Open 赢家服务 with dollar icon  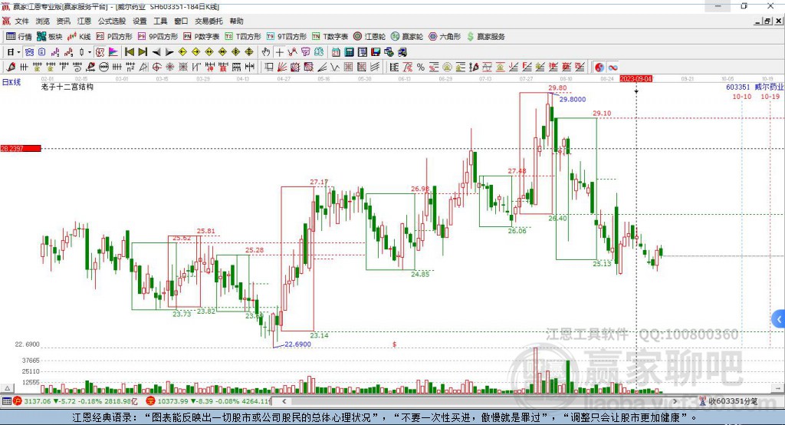pyautogui.click(x=486, y=37)
